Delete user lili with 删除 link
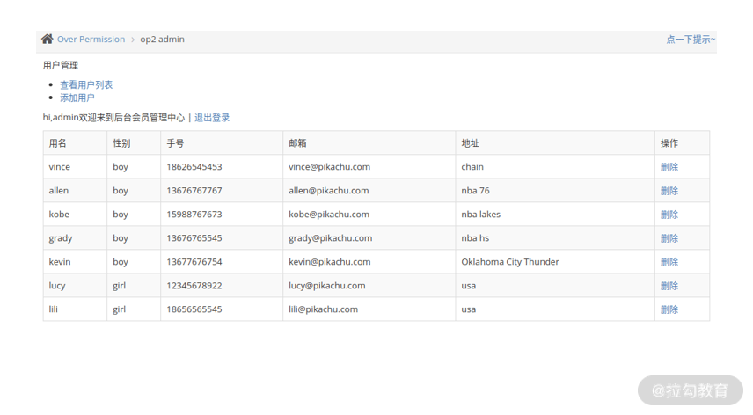The height and width of the screenshot is (415, 753). coord(669,309)
